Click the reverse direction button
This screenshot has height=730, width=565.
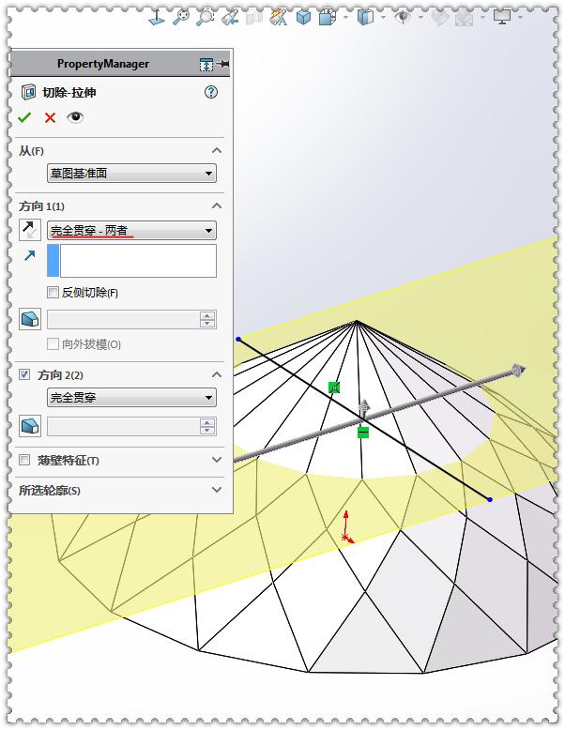(x=30, y=230)
